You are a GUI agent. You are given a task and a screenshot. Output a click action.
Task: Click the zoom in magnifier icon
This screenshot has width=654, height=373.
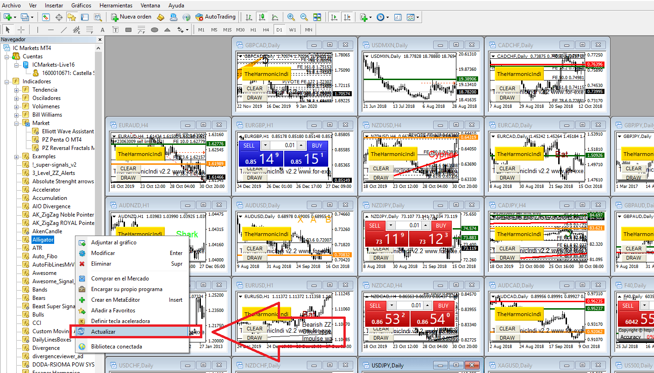pyautogui.click(x=291, y=17)
